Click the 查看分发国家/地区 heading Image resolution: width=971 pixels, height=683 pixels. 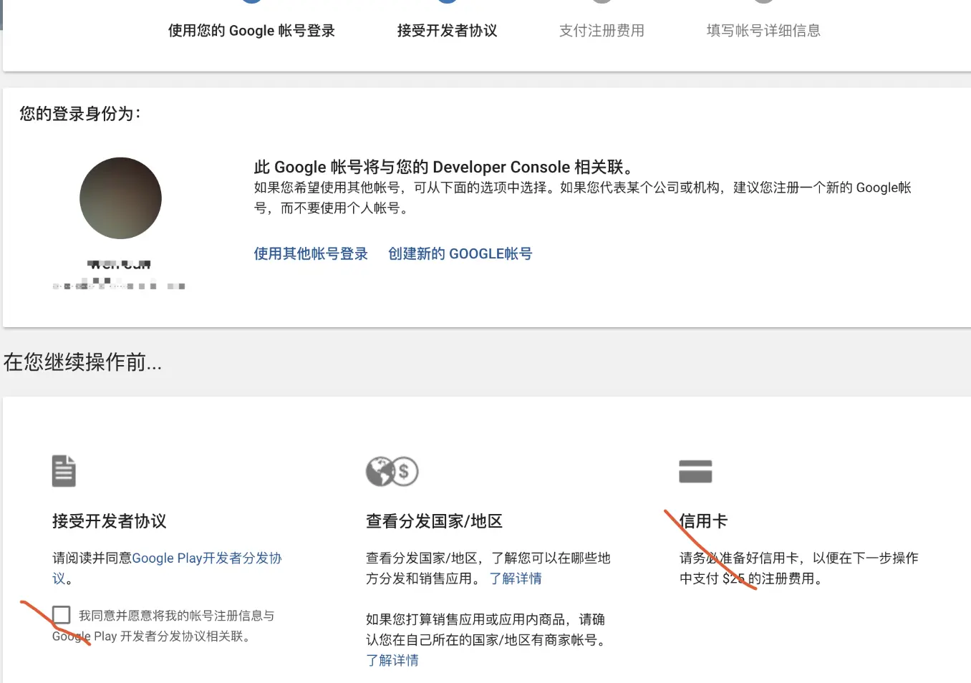pyautogui.click(x=435, y=521)
